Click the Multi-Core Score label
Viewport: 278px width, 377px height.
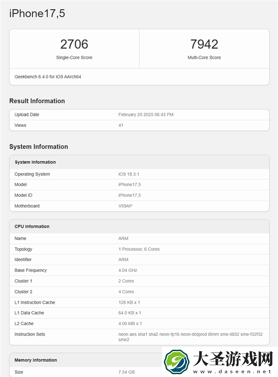point(204,57)
